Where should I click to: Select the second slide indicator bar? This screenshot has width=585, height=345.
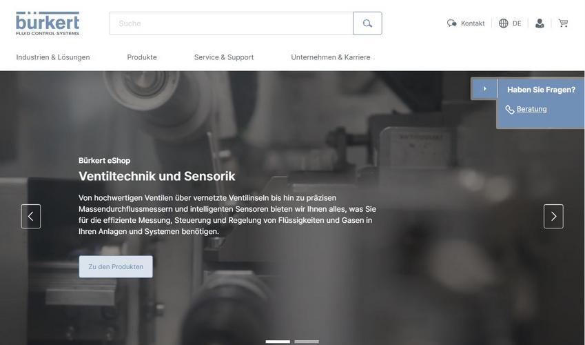[307, 342]
